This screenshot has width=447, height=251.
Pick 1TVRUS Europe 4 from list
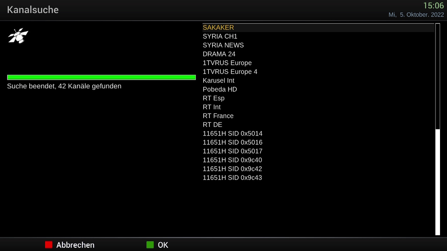tap(318, 72)
